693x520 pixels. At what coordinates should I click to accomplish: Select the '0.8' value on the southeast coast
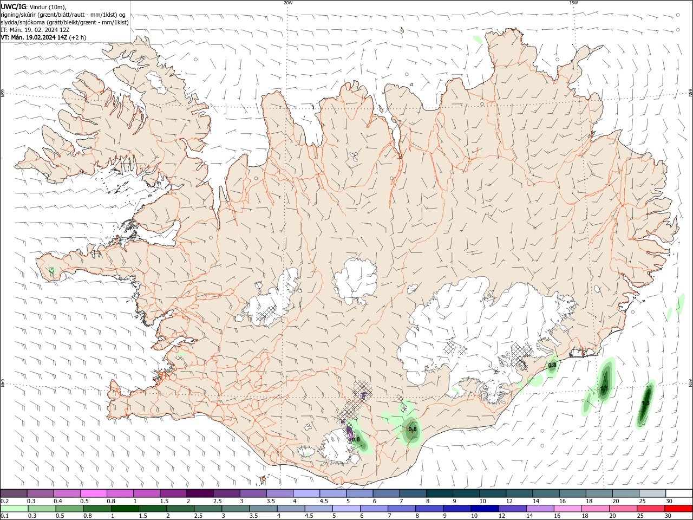coord(552,365)
